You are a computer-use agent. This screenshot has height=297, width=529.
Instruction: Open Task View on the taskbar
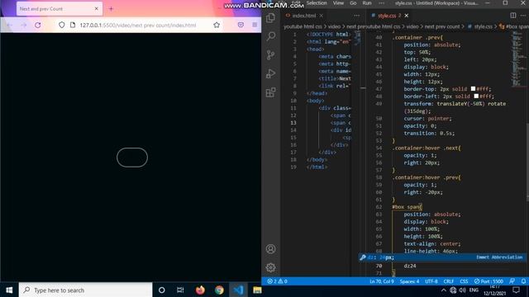(180, 290)
